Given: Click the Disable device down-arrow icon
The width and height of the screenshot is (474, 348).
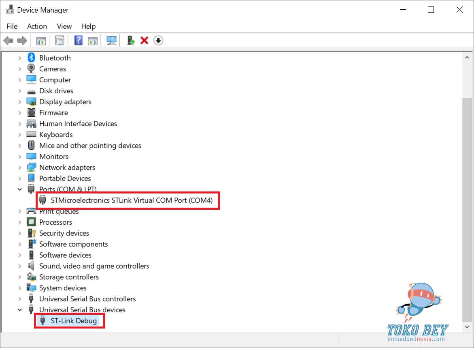Looking at the screenshot, I should (158, 41).
